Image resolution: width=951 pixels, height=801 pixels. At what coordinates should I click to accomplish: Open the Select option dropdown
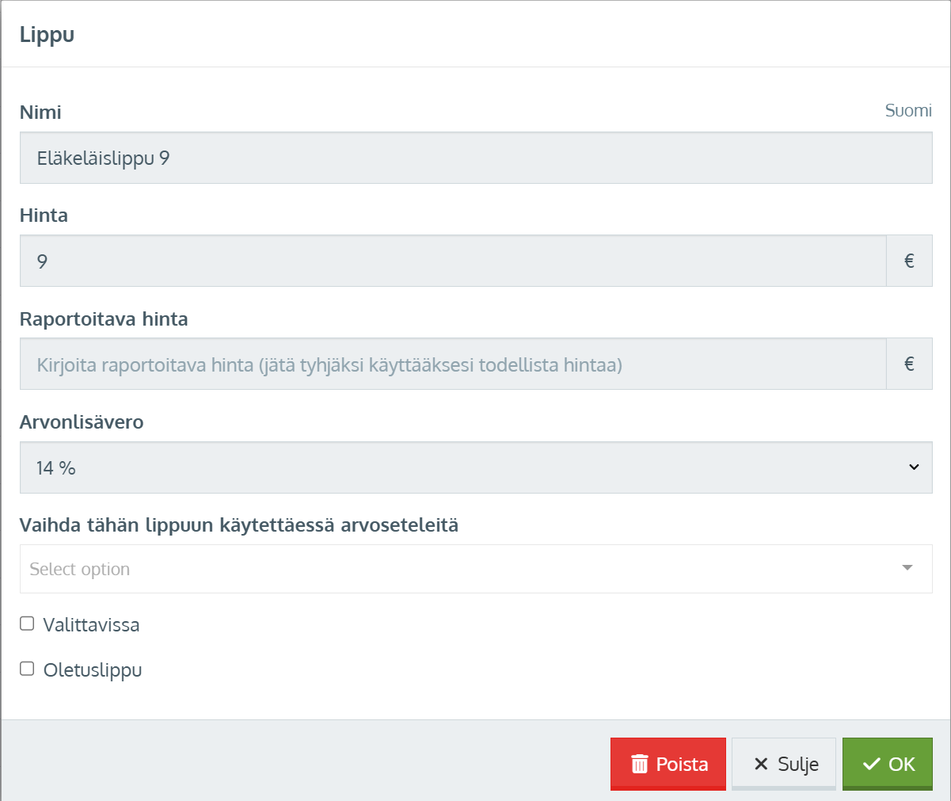[x=459, y=569]
